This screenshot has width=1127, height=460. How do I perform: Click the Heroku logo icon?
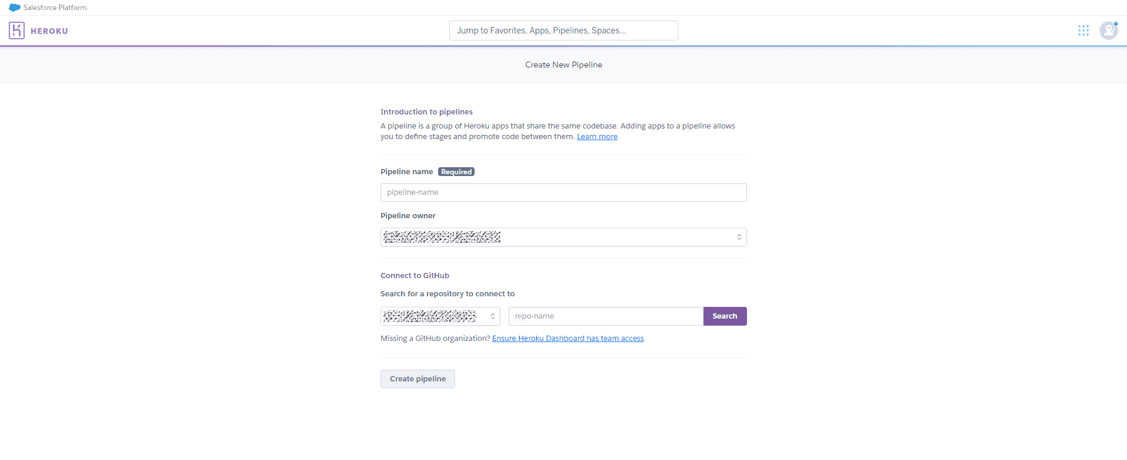16,31
